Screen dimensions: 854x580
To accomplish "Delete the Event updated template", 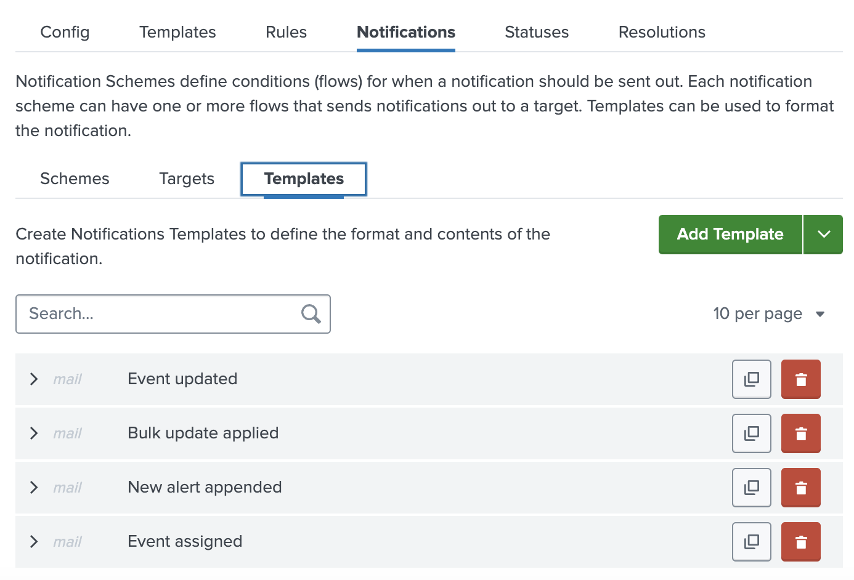I will tap(800, 379).
